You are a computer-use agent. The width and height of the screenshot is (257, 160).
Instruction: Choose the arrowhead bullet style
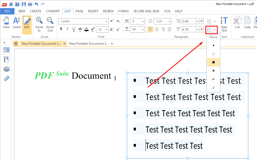tap(213, 79)
